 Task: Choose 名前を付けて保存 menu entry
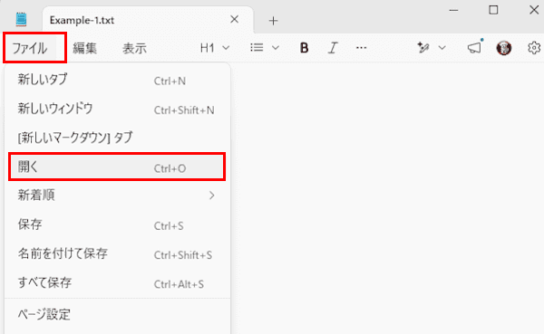(x=117, y=253)
